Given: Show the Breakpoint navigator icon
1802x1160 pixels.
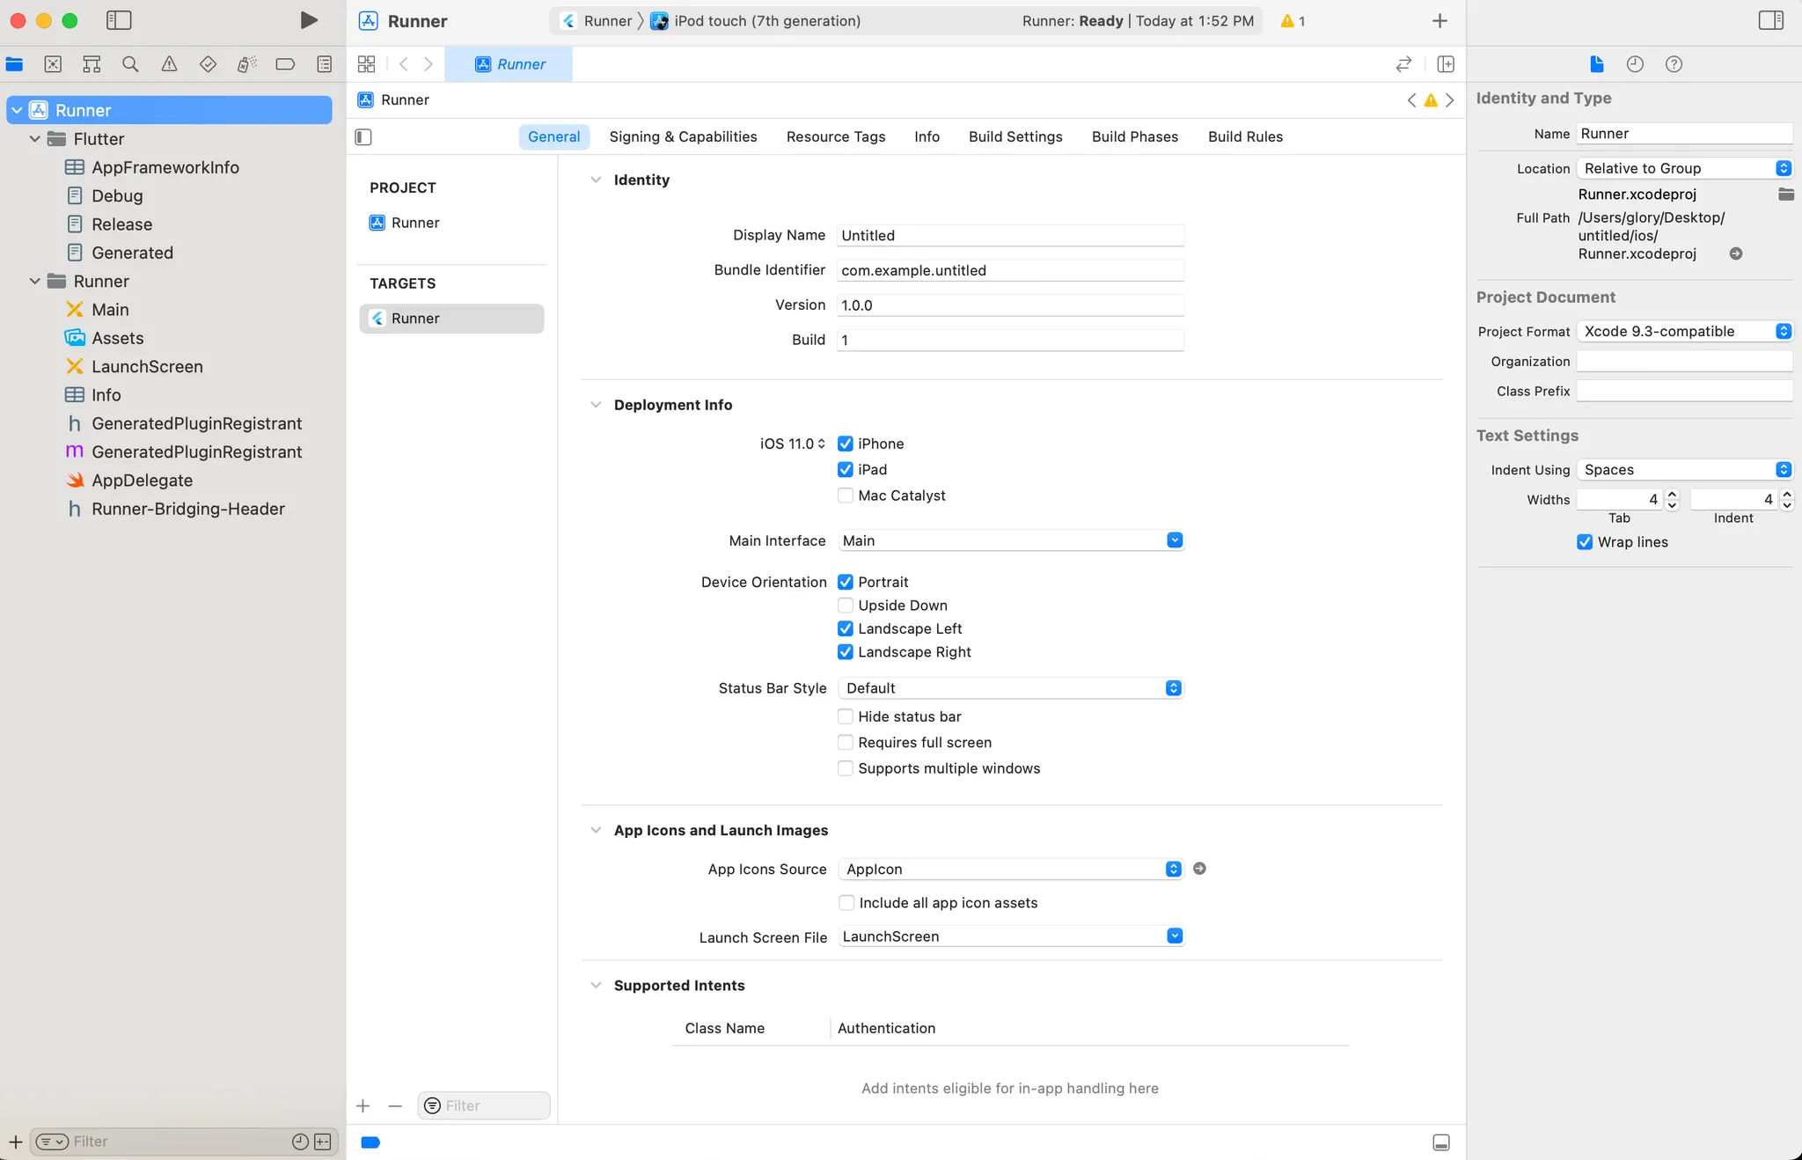Looking at the screenshot, I should coord(285,64).
